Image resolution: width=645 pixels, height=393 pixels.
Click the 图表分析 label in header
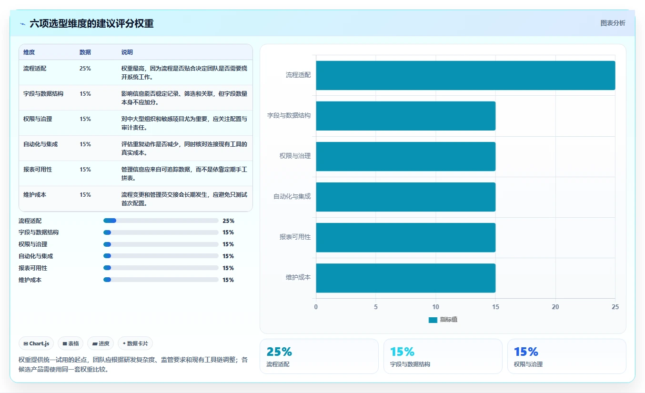613,23
